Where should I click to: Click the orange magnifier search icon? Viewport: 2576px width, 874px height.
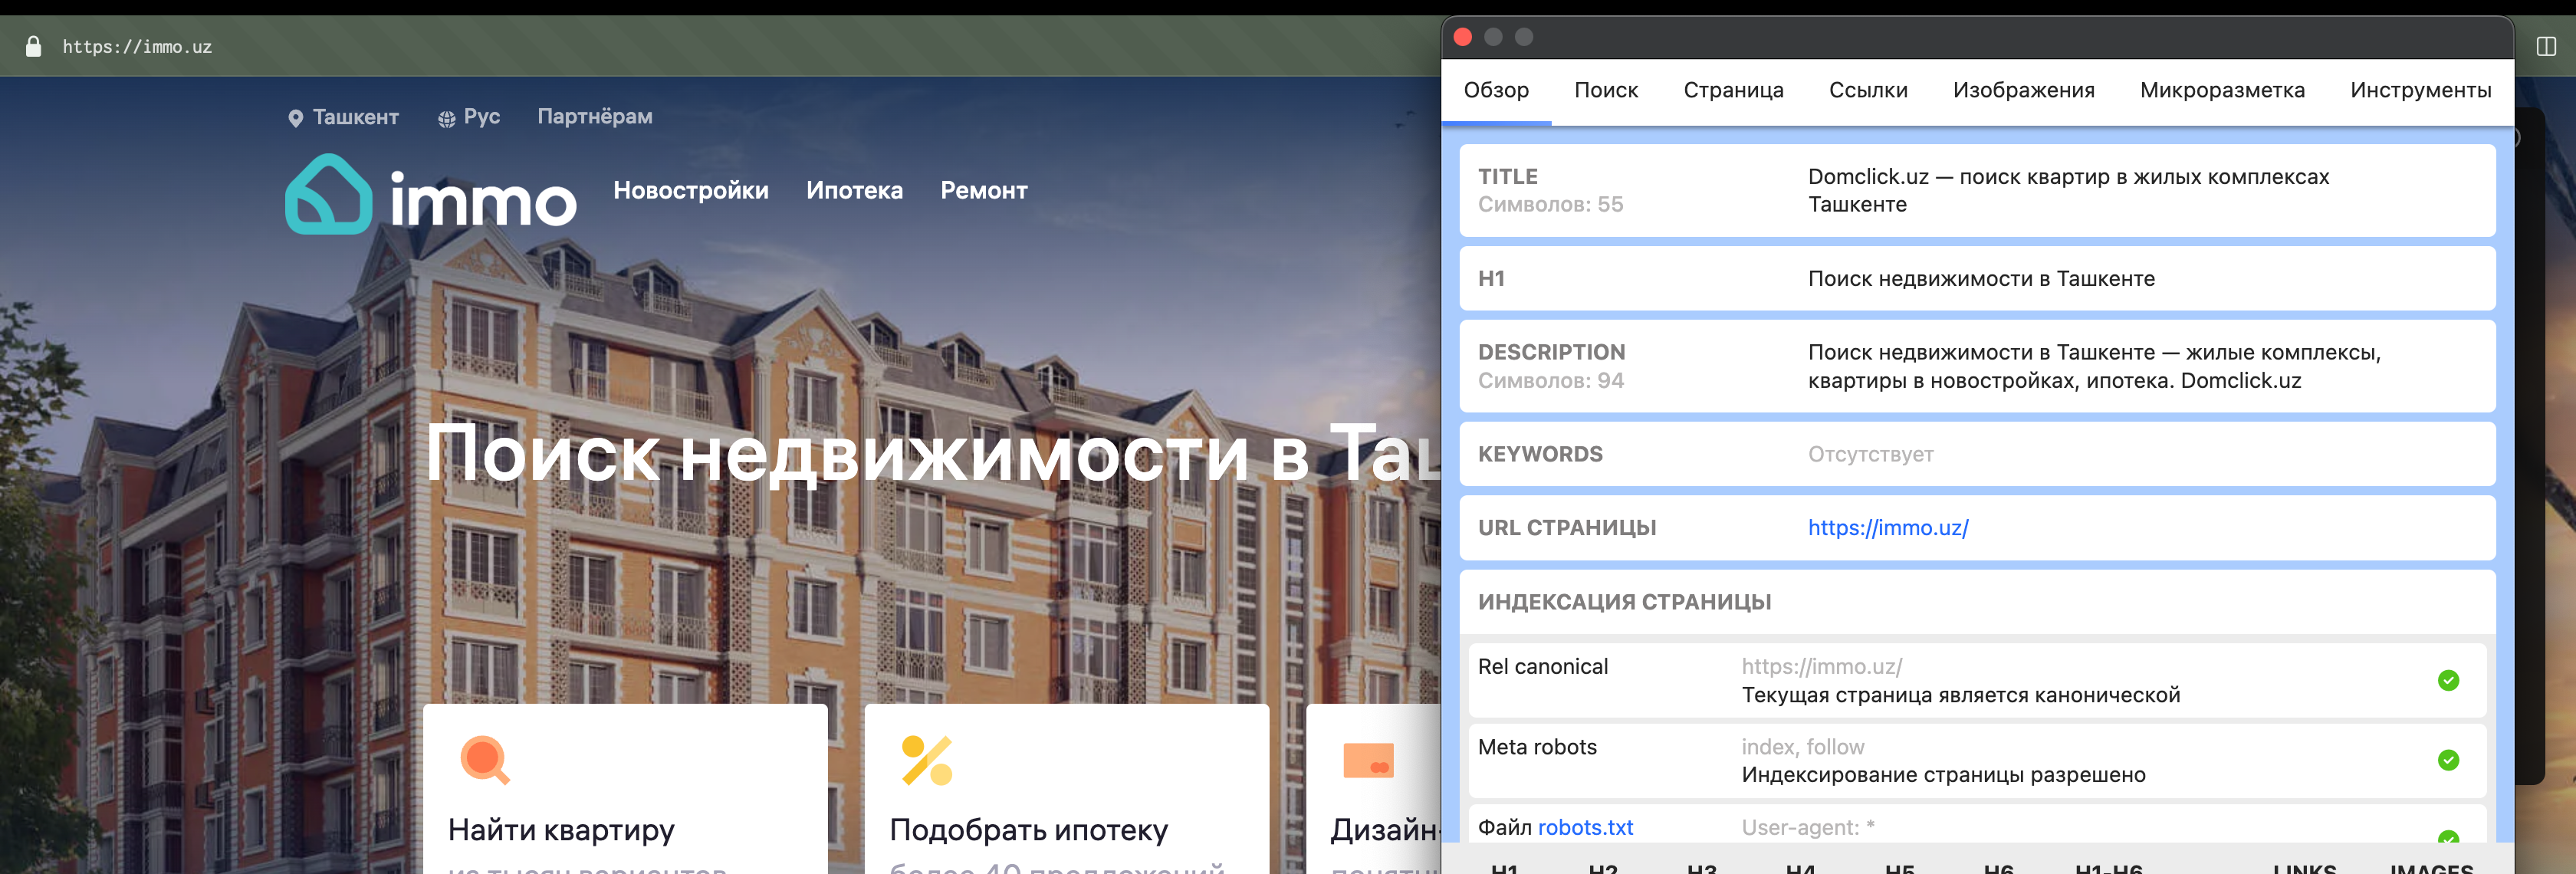[x=485, y=760]
